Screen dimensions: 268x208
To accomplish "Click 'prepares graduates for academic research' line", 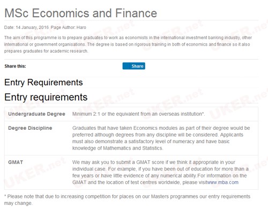I will [x=46, y=51].
